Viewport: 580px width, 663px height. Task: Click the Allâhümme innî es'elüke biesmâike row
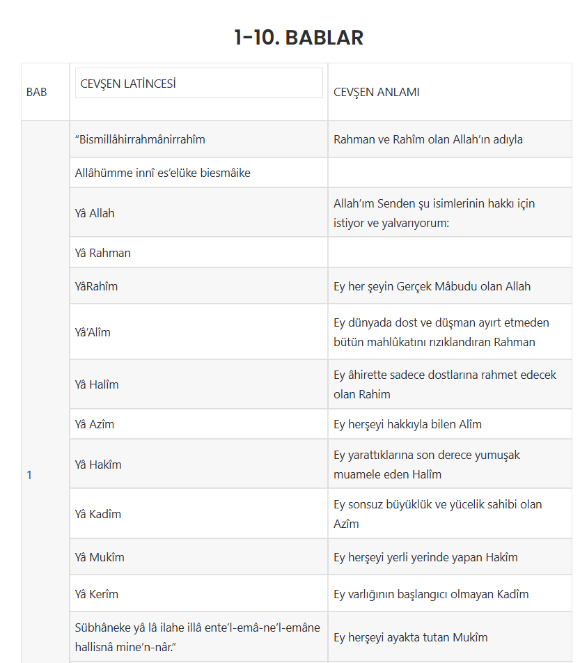coord(162,173)
